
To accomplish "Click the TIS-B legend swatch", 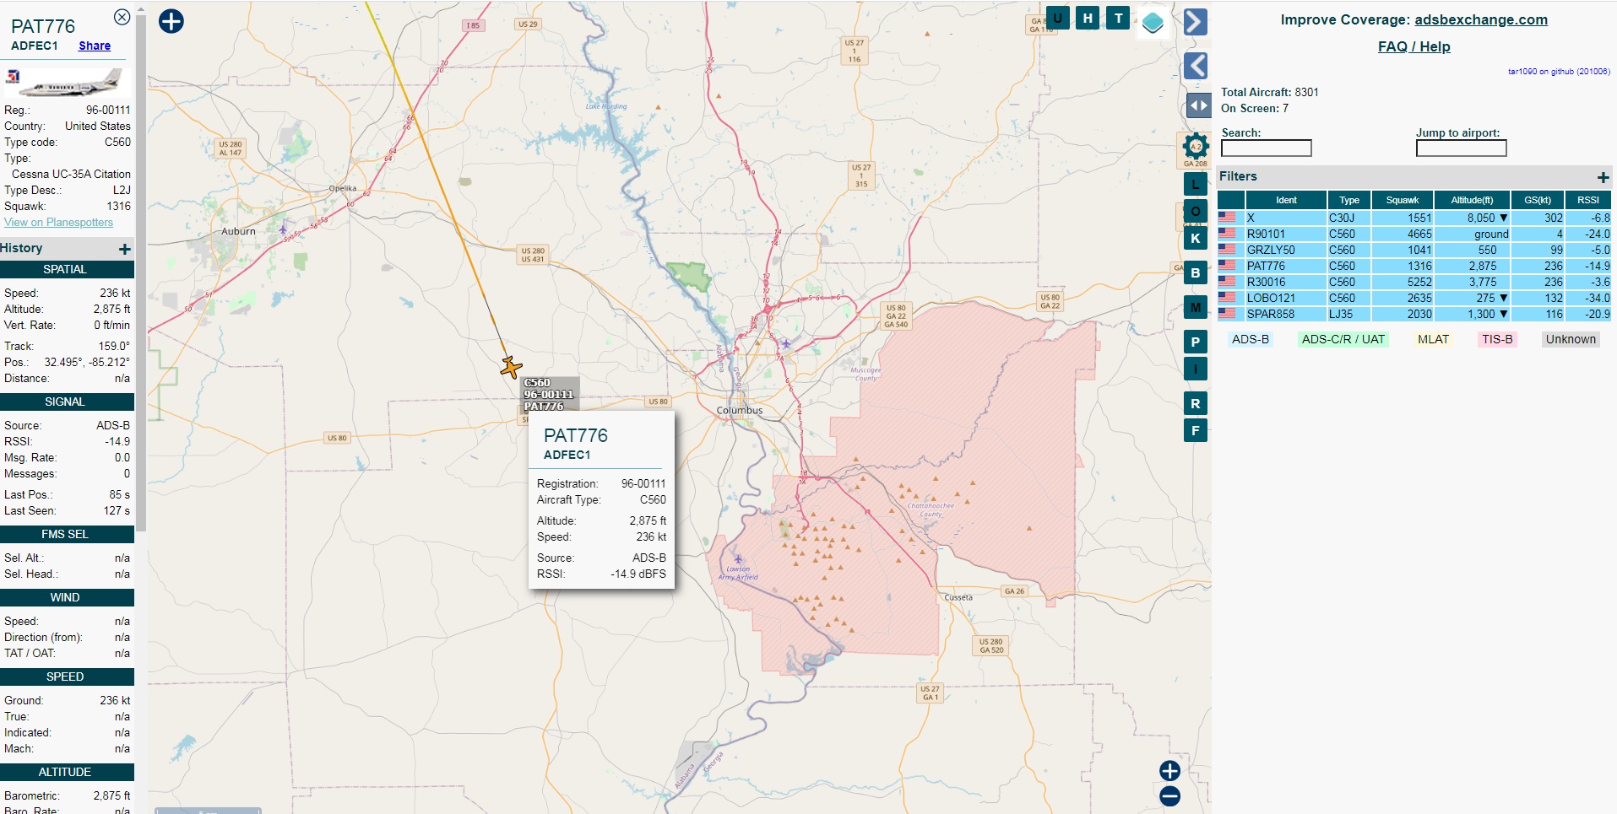I will [1497, 339].
